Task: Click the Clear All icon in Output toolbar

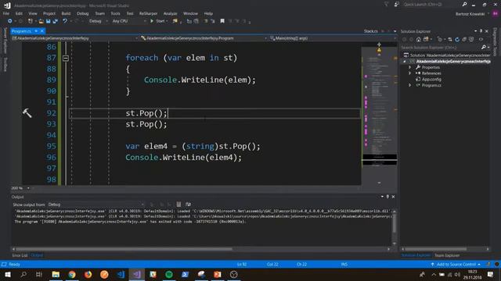Action: [x=178, y=205]
